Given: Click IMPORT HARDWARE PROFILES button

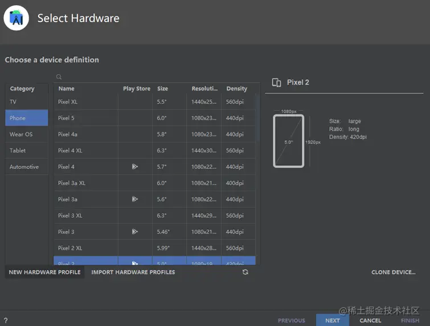Looking at the screenshot, I should [133, 273].
